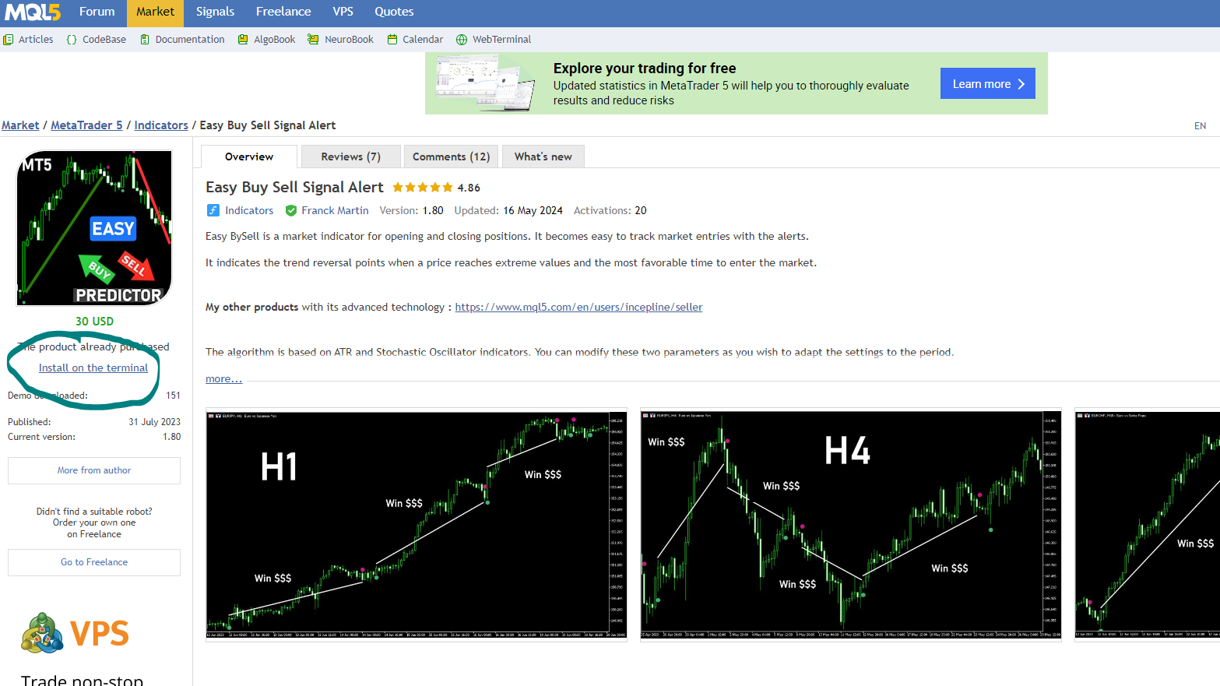Click the MQL5 logo
Screen dimensions: 1220x686
(33, 12)
